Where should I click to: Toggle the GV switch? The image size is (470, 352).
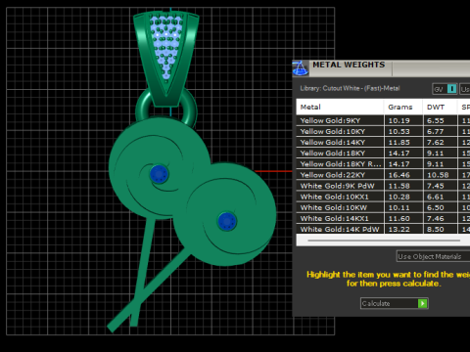coord(445,89)
